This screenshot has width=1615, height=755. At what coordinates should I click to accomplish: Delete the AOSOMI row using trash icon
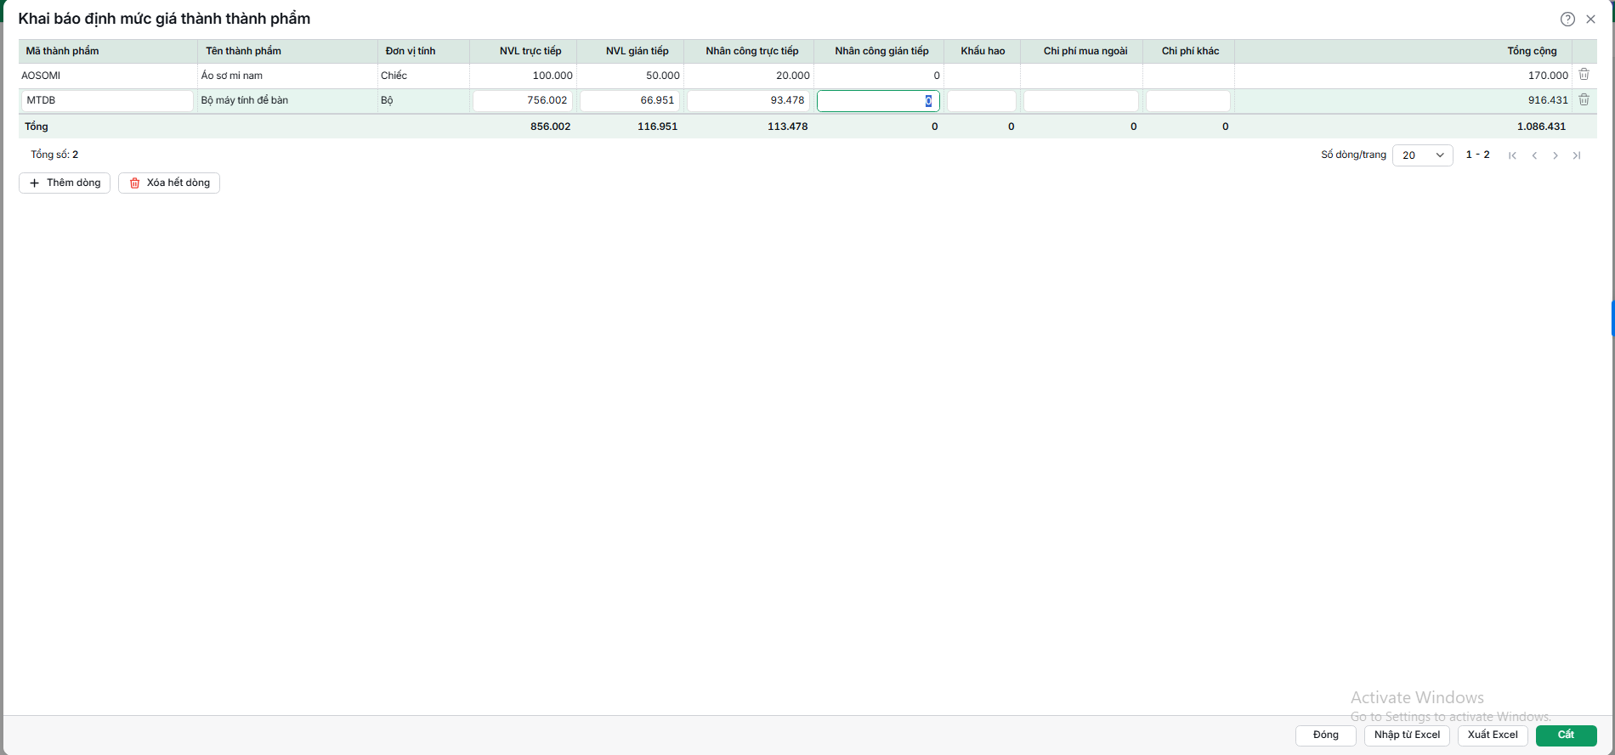click(x=1584, y=75)
